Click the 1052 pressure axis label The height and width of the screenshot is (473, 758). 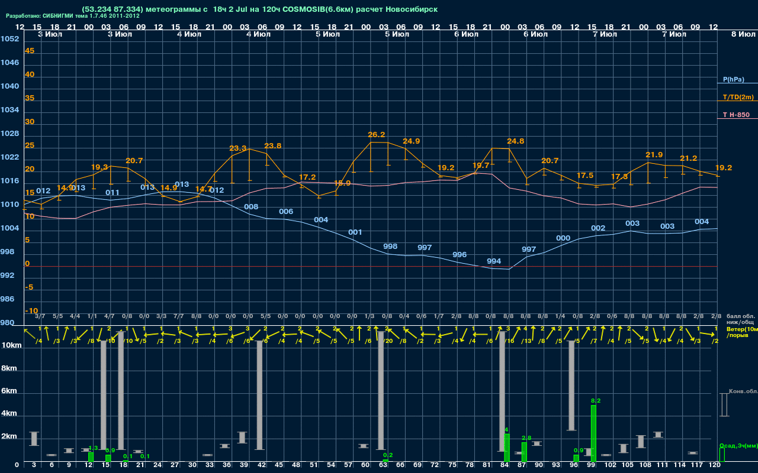tap(10, 39)
